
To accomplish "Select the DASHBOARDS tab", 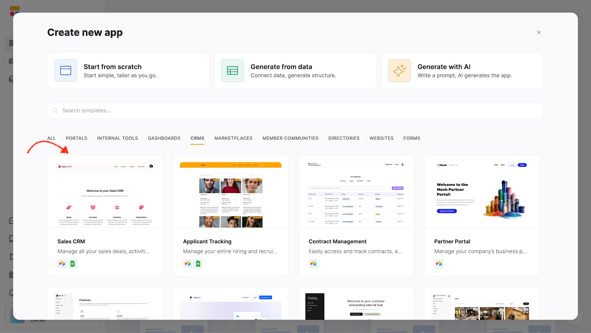I will (x=164, y=138).
